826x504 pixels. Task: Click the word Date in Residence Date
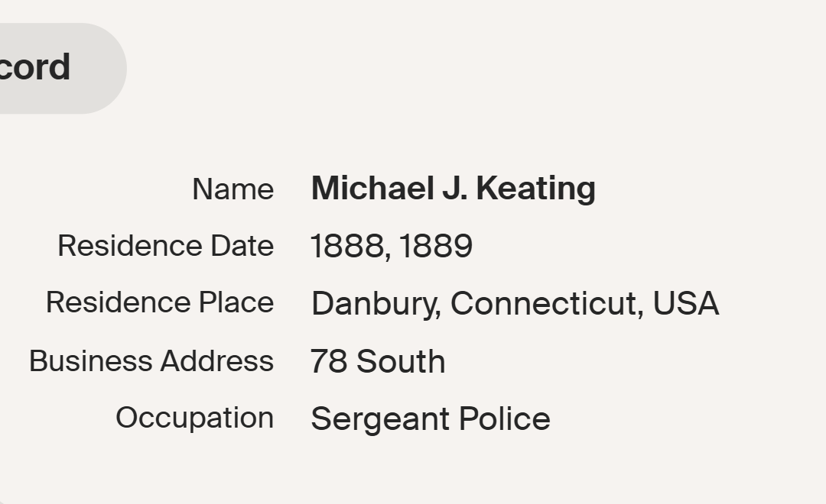pos(243,246)
